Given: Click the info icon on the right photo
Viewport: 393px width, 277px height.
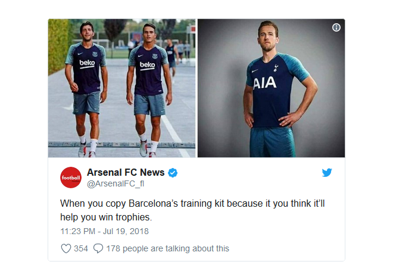Looking at the screenshot, I should click(336, 27).
